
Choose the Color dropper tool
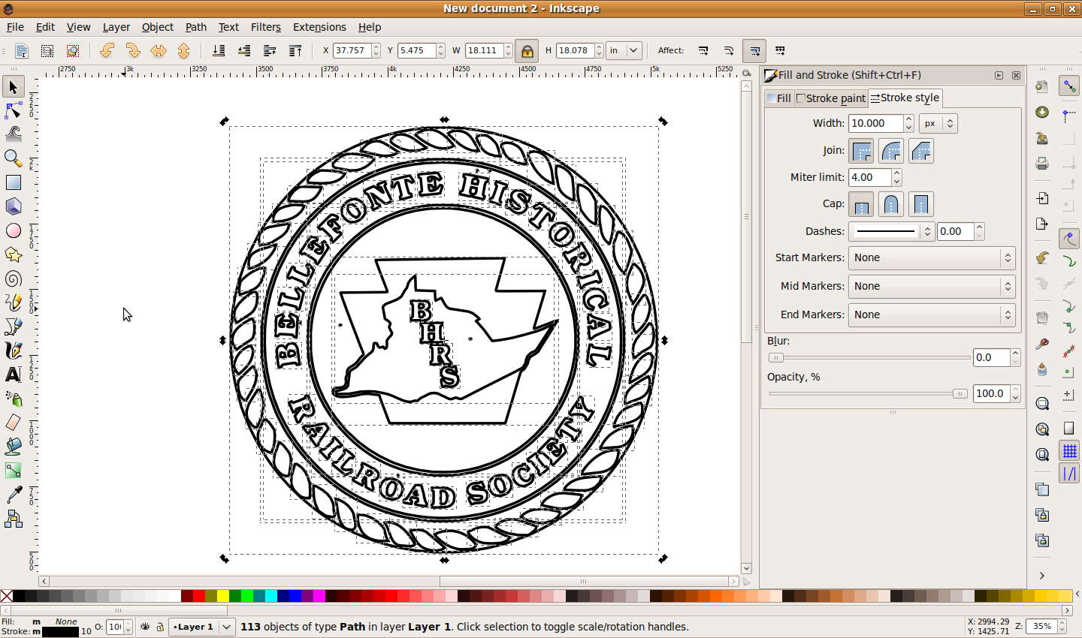tap(13, 495)
